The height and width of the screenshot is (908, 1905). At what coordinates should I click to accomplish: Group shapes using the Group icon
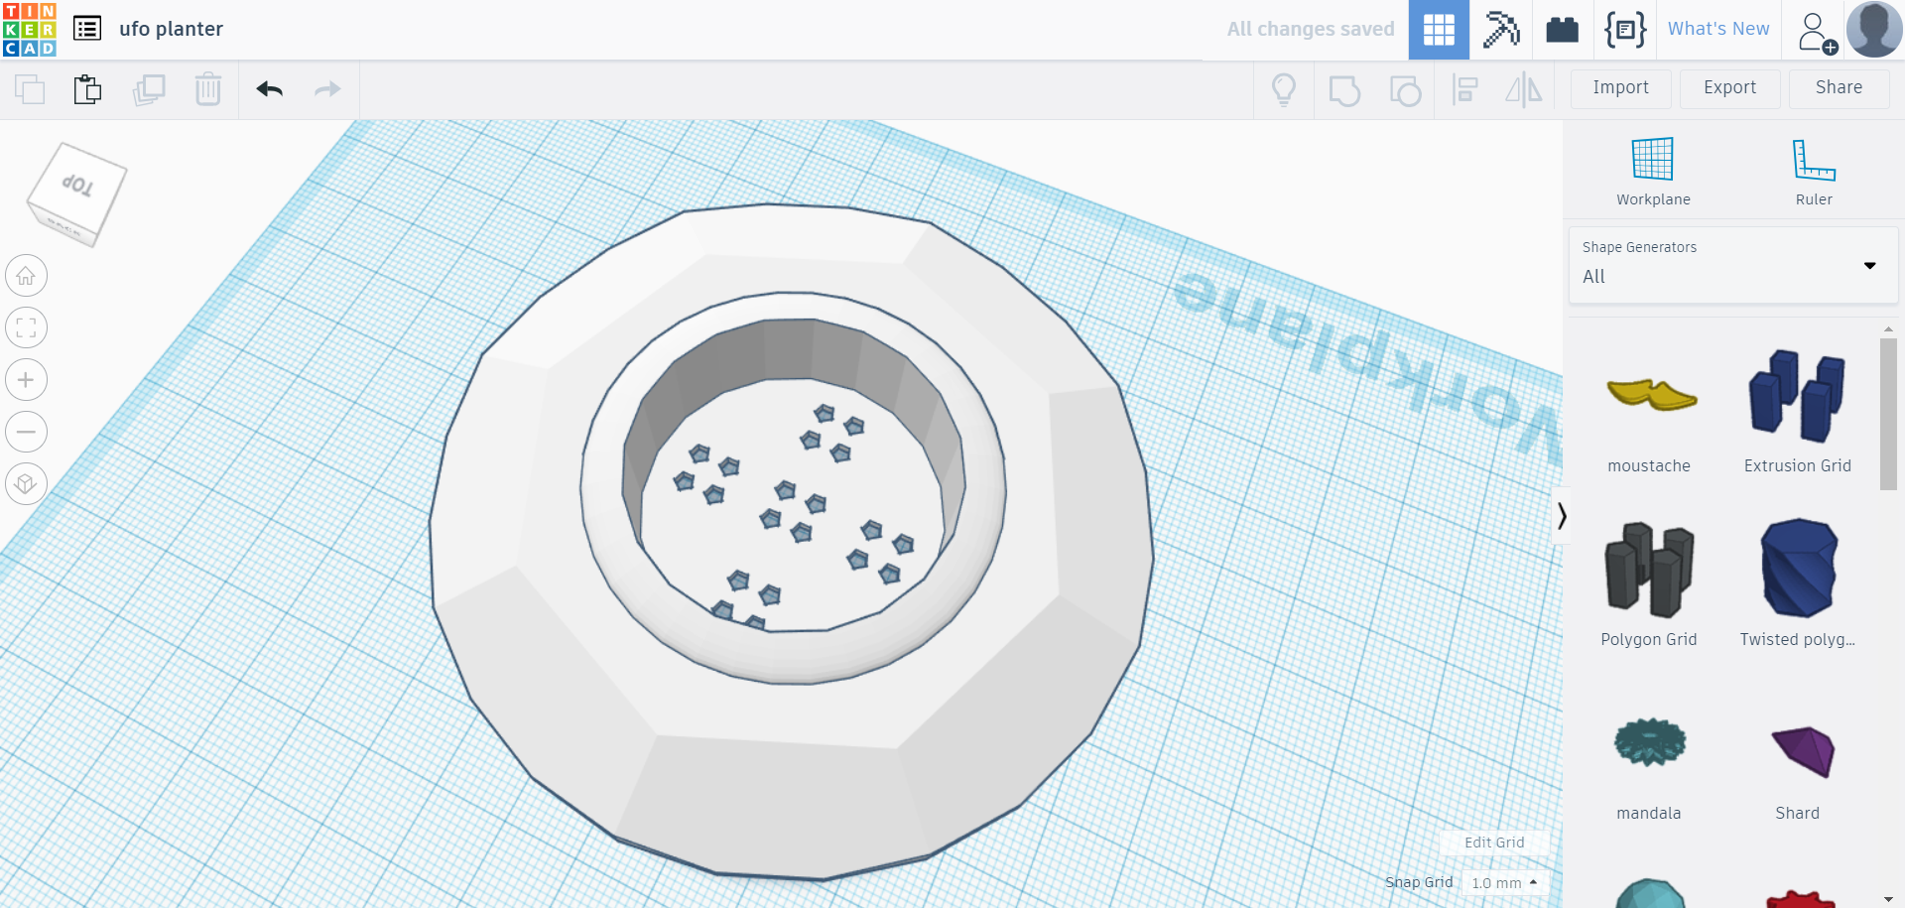point(1344,90)
